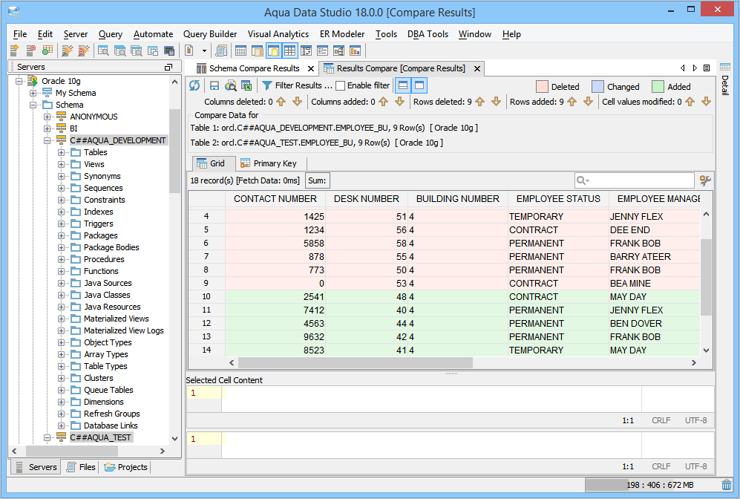Switch to the Projects panel tab
Image resolution: width=740 pixels, height=499 pixels.
point(126,467)
